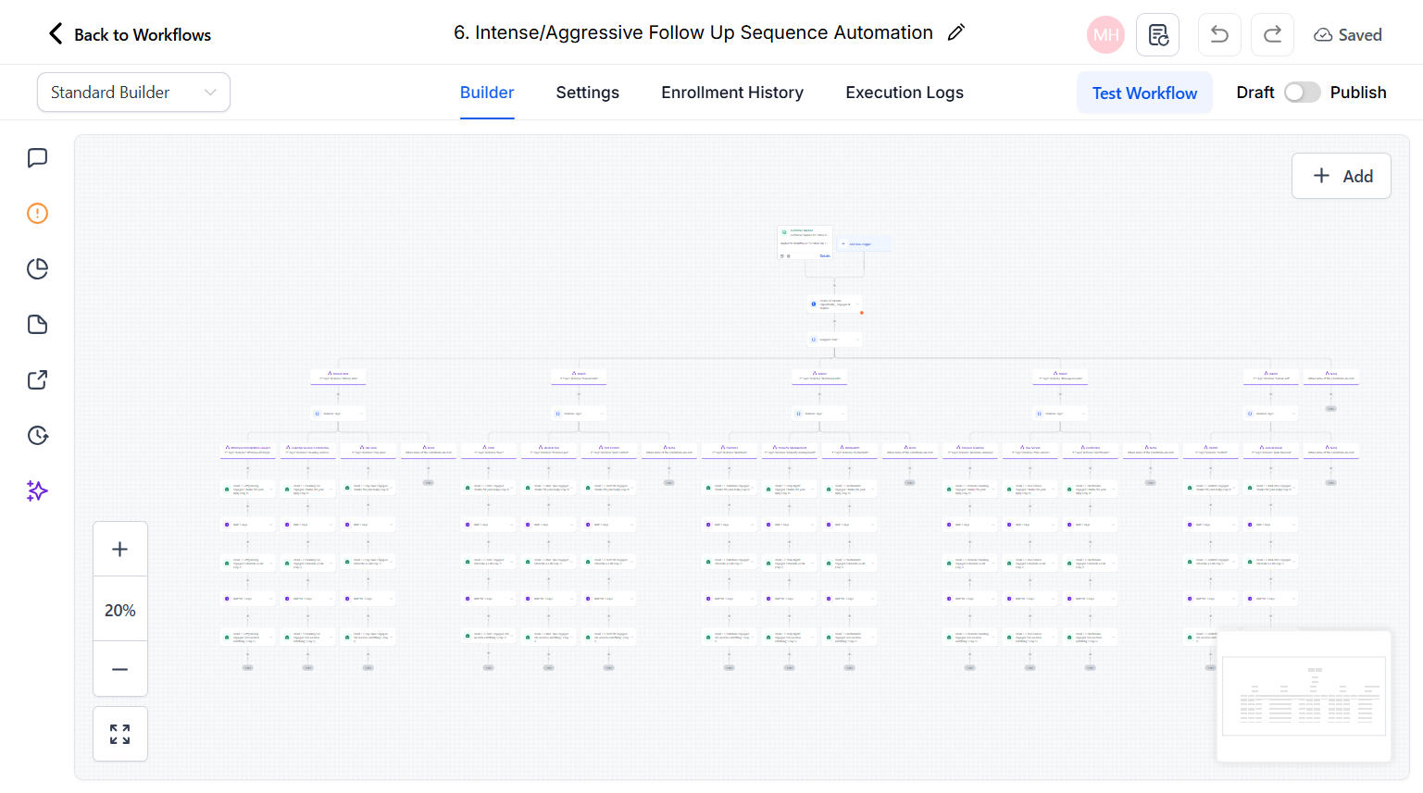Open the Enrollment History tab
This screenshot has height=793, width=1423.
[x=732, y=93]
